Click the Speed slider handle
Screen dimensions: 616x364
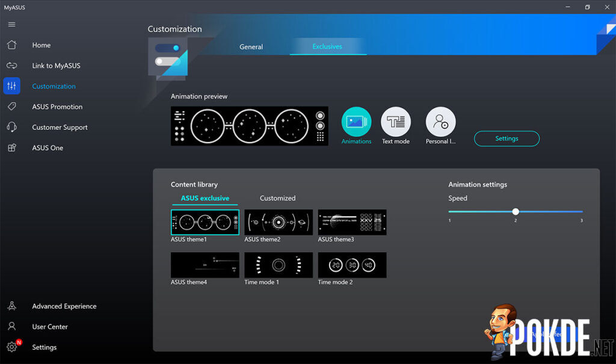[516, 212]
